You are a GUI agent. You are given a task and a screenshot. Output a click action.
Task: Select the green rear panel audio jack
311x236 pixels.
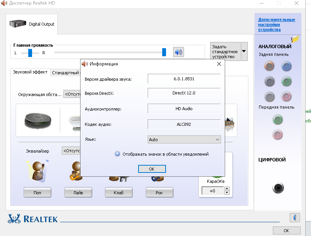tap(287, 81)
